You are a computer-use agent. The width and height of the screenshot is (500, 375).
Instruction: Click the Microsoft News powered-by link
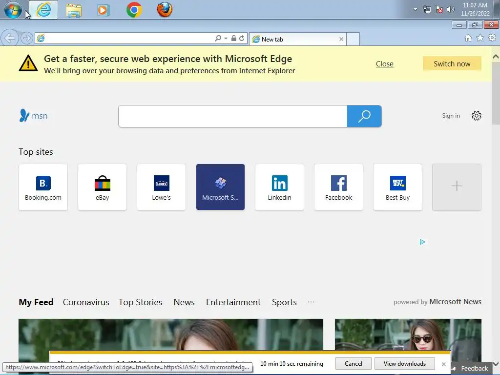pyautogui.click(x=455, y=302)
